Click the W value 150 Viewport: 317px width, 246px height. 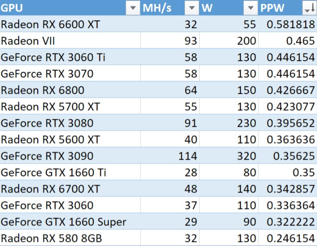tap(247, 90)
